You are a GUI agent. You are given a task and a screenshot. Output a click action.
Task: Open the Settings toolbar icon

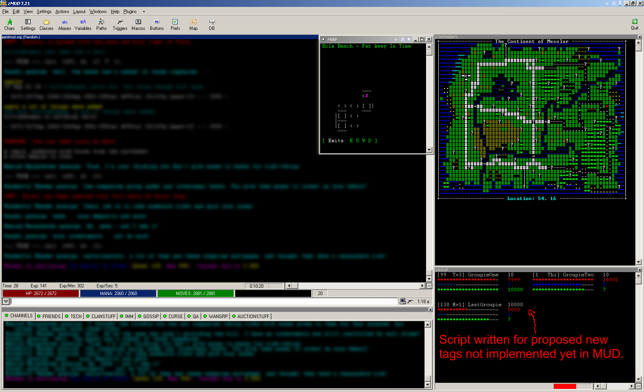[x=28, y=25]
